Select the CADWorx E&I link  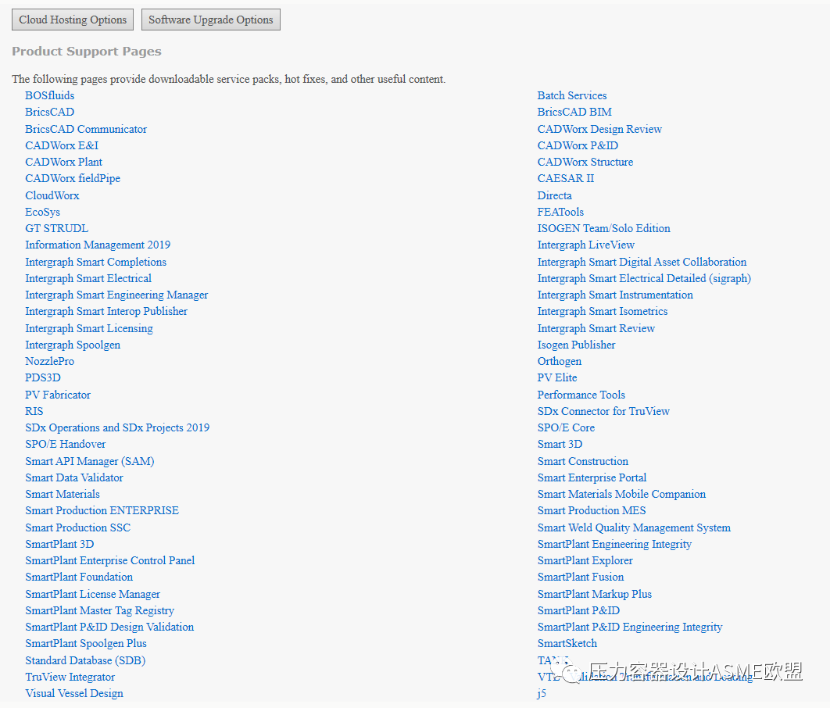click(62, 145)
